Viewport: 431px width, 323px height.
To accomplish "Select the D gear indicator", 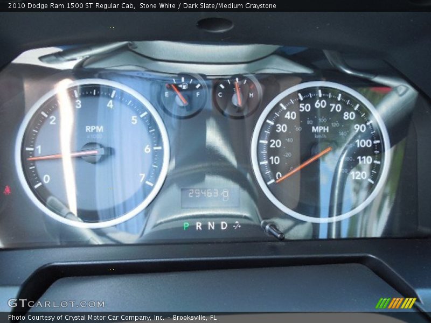I will coord(224,226).
